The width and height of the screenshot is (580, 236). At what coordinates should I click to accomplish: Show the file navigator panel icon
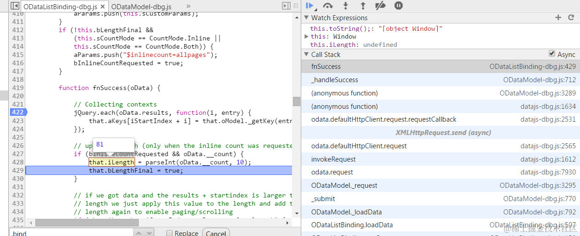[x=14, y=6]
